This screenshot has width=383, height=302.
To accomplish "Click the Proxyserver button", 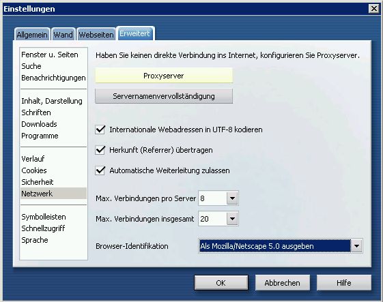I will pos(164,76).
